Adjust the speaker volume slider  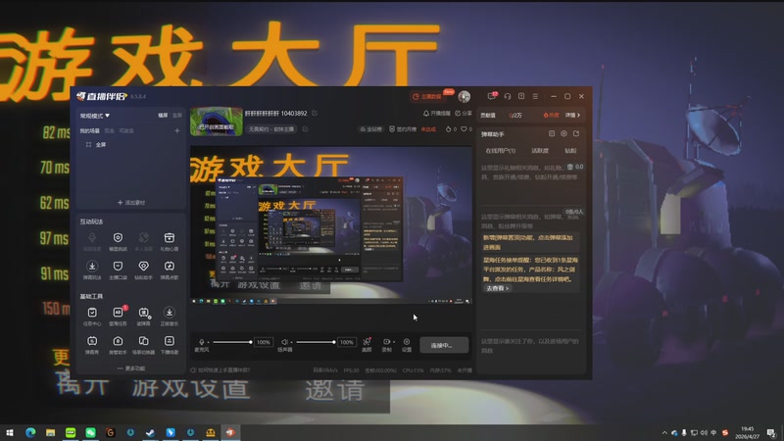[315, 342]
